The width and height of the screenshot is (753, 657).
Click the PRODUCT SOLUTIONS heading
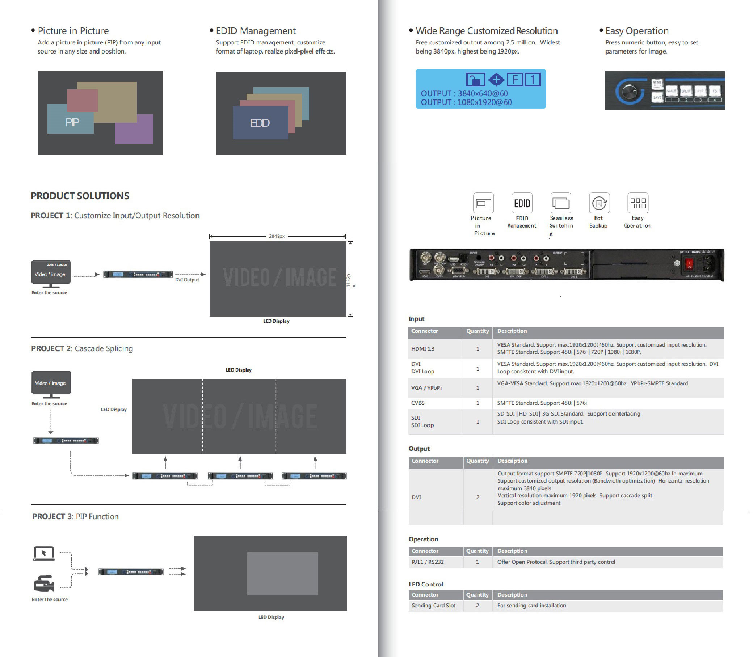[x=80, y=196]
